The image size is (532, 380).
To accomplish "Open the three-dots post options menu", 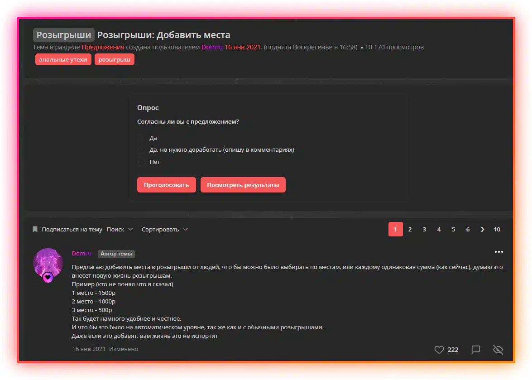I will (498, 252).
